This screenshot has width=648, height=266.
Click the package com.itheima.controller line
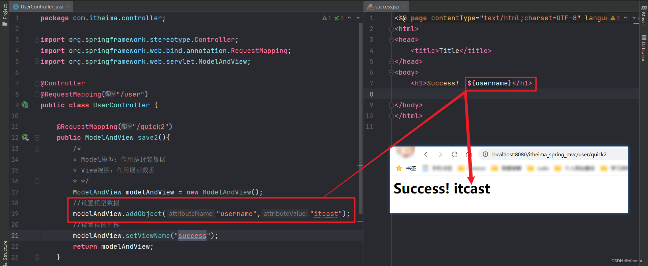103,18
